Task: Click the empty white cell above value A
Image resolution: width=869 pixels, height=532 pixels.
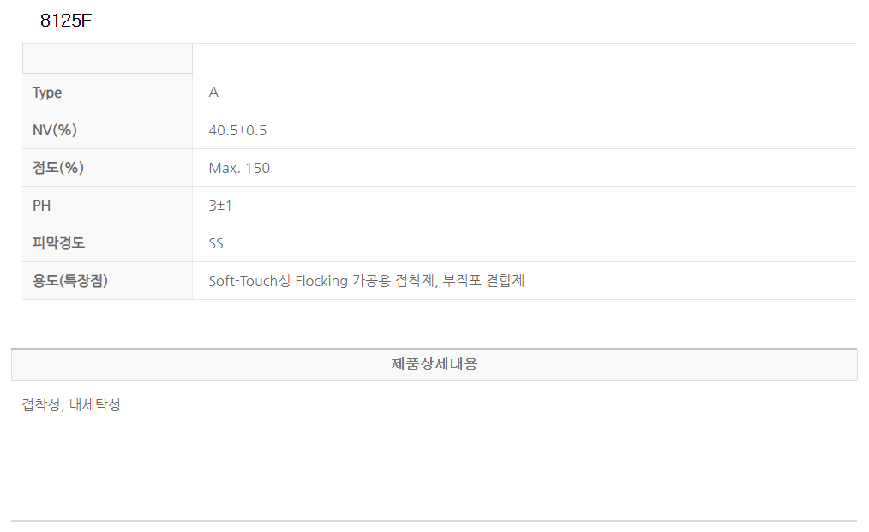Action: [524, 58]
